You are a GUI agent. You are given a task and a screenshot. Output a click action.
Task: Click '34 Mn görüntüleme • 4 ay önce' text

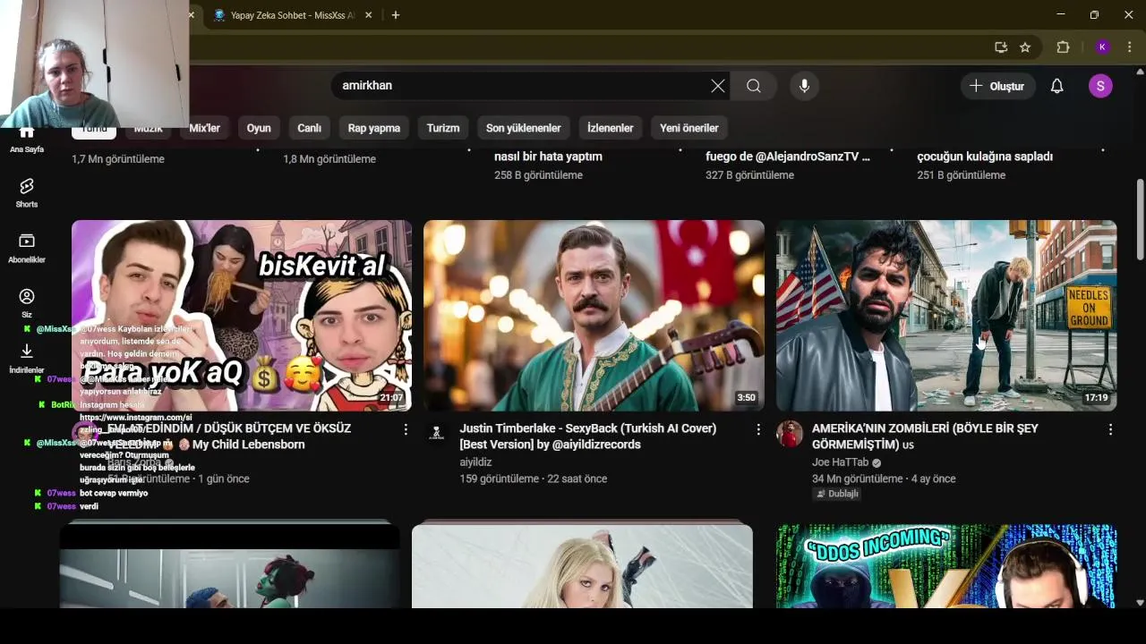click(884, 479)
